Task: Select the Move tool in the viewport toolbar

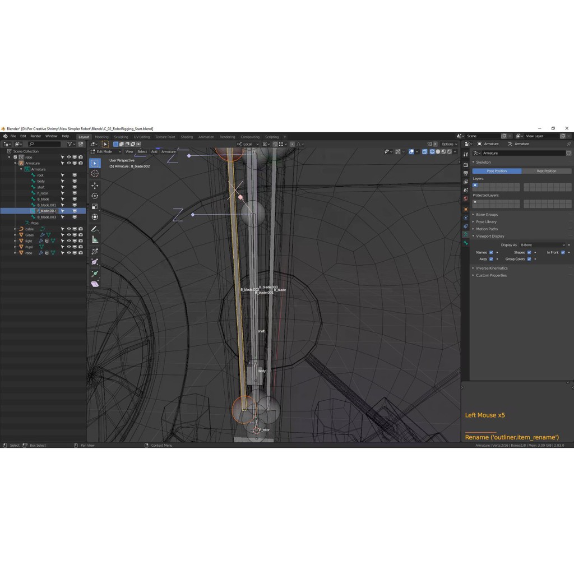Action: point(95,185)
